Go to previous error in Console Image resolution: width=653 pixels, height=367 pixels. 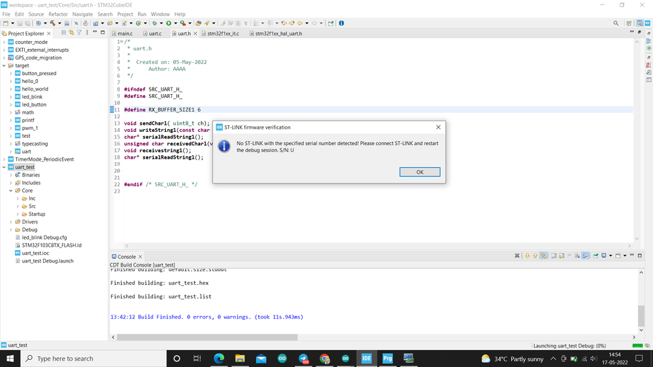[535, 255]
